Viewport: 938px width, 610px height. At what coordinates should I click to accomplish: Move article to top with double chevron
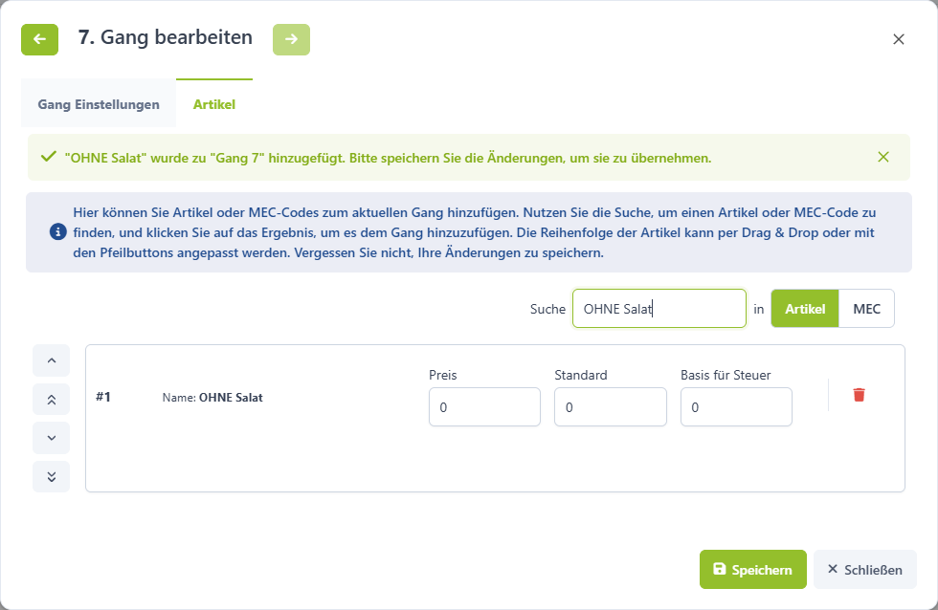tap(52, 399)
